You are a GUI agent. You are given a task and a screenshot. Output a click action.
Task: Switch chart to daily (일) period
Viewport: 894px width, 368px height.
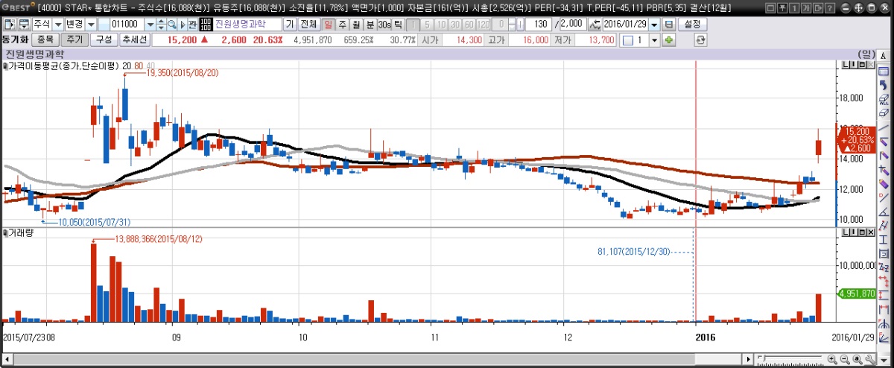click(329, 24)
